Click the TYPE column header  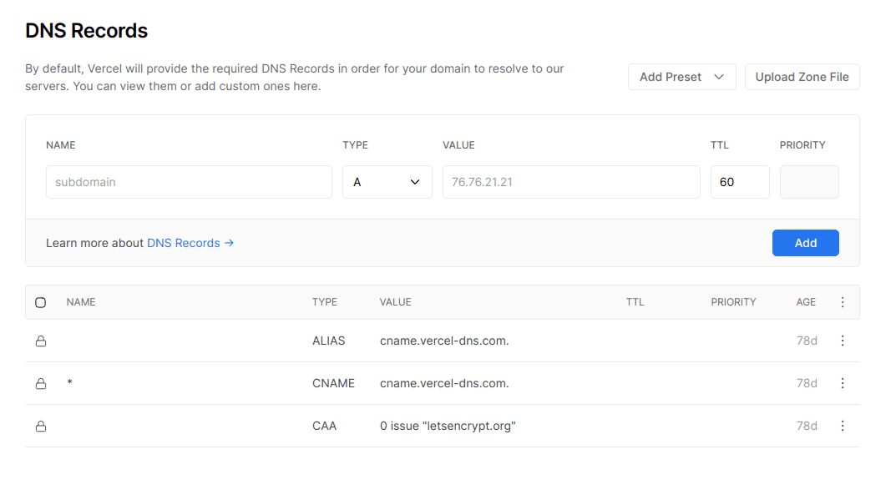(325, 302)
